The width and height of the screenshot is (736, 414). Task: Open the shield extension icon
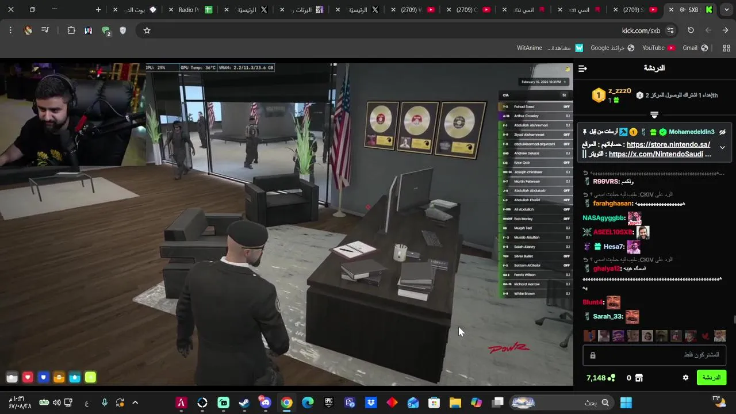(122, 30)
